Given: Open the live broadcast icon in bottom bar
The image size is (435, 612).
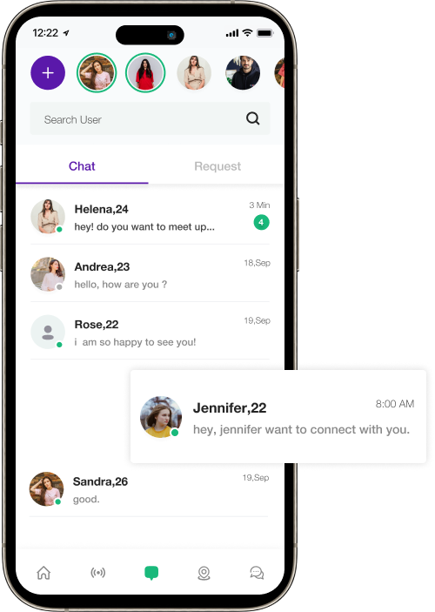Looking at the screenshot, I should click(x=98, y=573).
